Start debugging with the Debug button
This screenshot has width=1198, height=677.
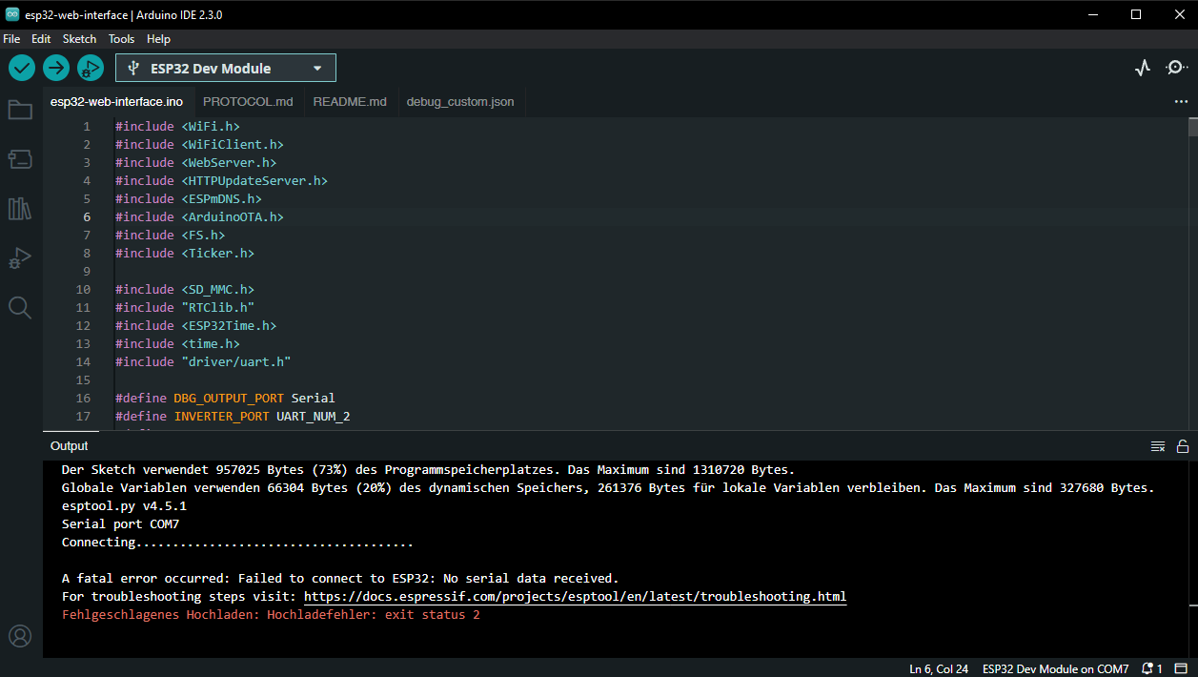tap(91, 68)
